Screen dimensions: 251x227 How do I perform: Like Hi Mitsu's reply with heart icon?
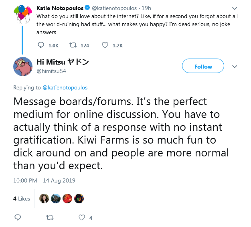point(82,217)
